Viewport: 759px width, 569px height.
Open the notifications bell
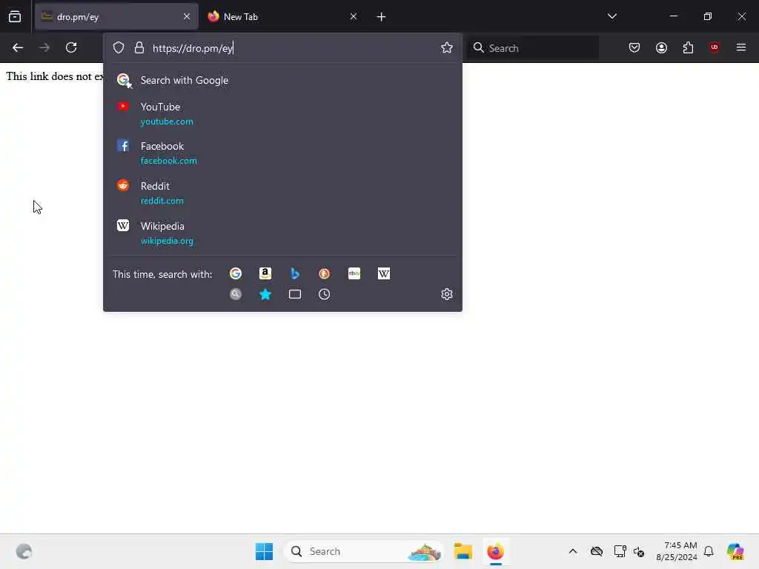click(x=709, y=551)
